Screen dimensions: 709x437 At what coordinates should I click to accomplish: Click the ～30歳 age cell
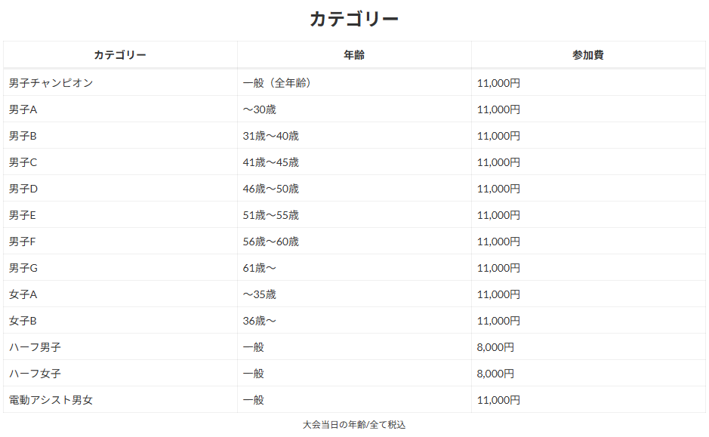click(x=259, y=109)
